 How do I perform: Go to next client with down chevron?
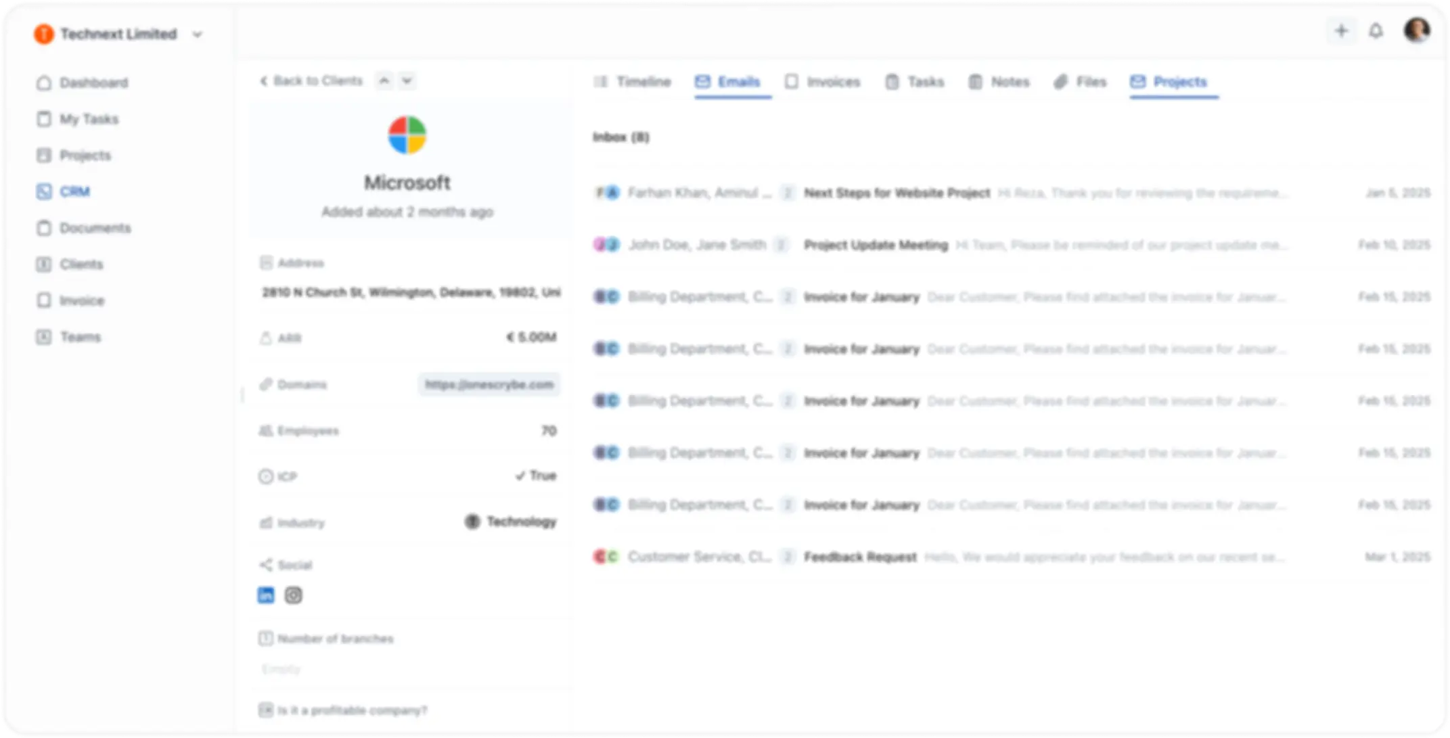(x=407, y=80)
